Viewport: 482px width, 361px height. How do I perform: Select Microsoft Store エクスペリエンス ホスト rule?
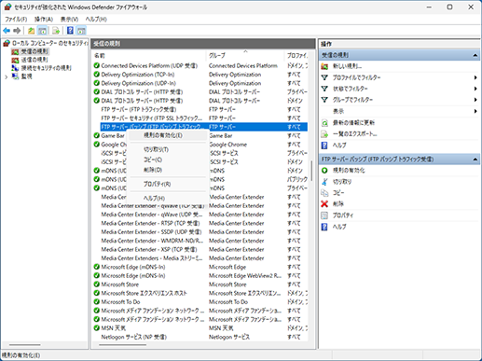click(x=144, y=293)
